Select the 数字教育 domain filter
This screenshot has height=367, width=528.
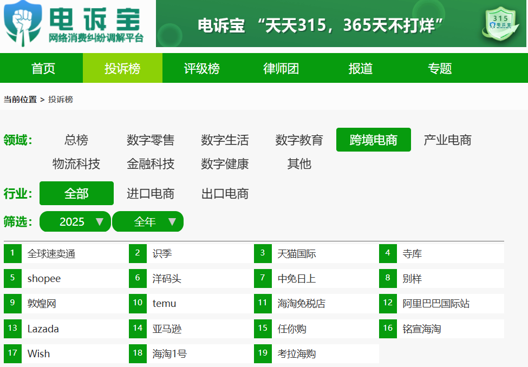(x=299, y=140)
